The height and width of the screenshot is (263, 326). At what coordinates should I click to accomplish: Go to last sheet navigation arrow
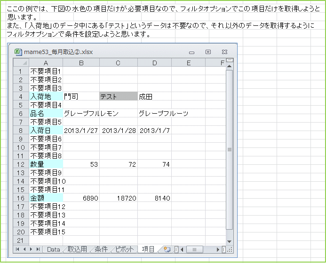[38, 249]
